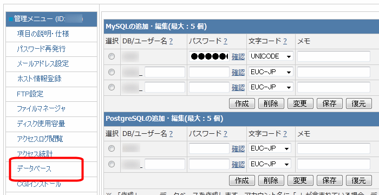Select the radio button in the second MySQL row

point(112,72)
